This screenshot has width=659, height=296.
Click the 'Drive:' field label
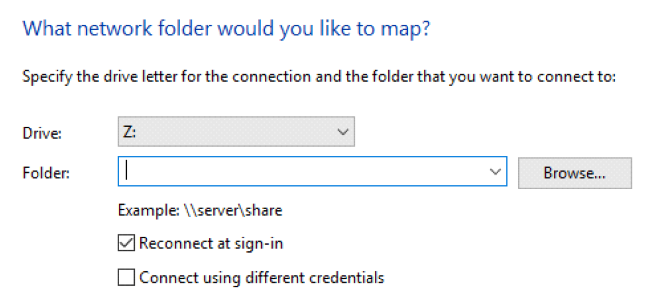[x=42, y=134]
